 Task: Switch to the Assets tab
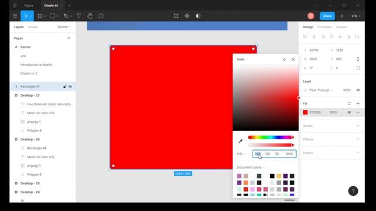[33, 27]
